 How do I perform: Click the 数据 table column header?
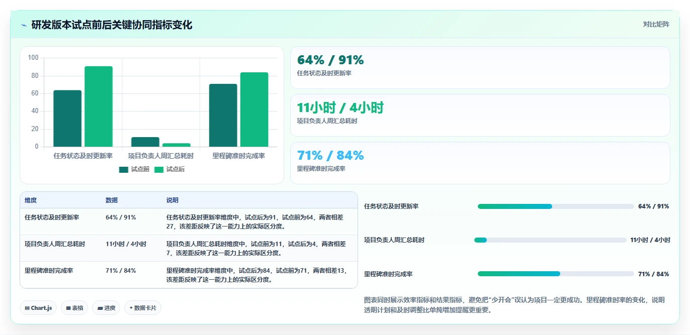(112, 200)
